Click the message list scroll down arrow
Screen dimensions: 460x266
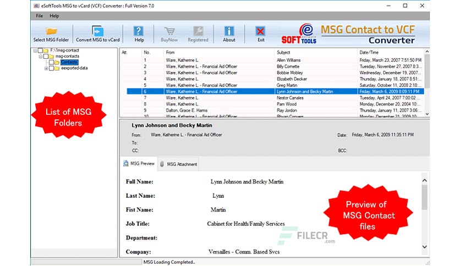point(427,114)
